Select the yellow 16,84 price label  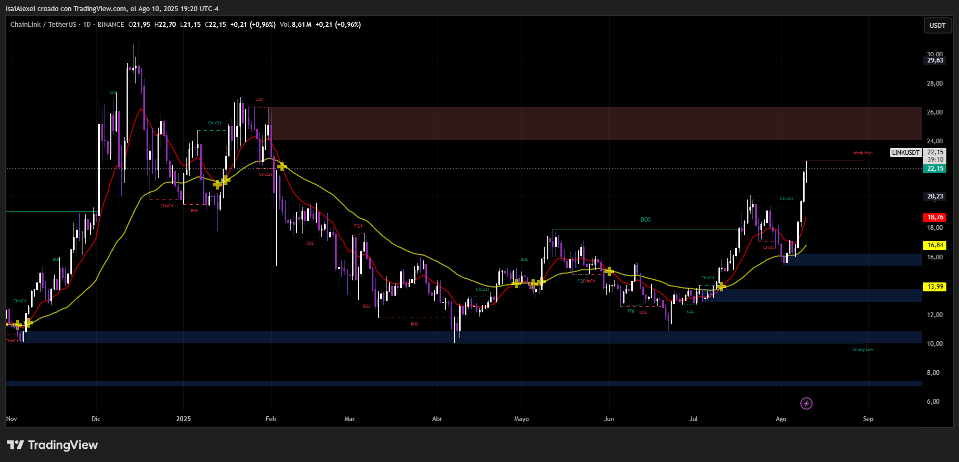[935, 245]
